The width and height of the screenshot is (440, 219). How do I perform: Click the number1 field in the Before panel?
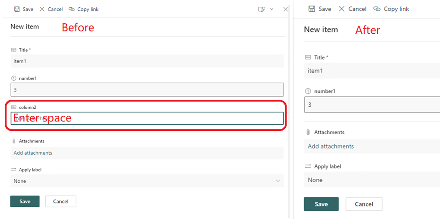(147, 90)
